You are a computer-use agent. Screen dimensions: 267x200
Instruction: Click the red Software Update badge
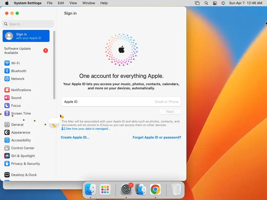point(45,51)
